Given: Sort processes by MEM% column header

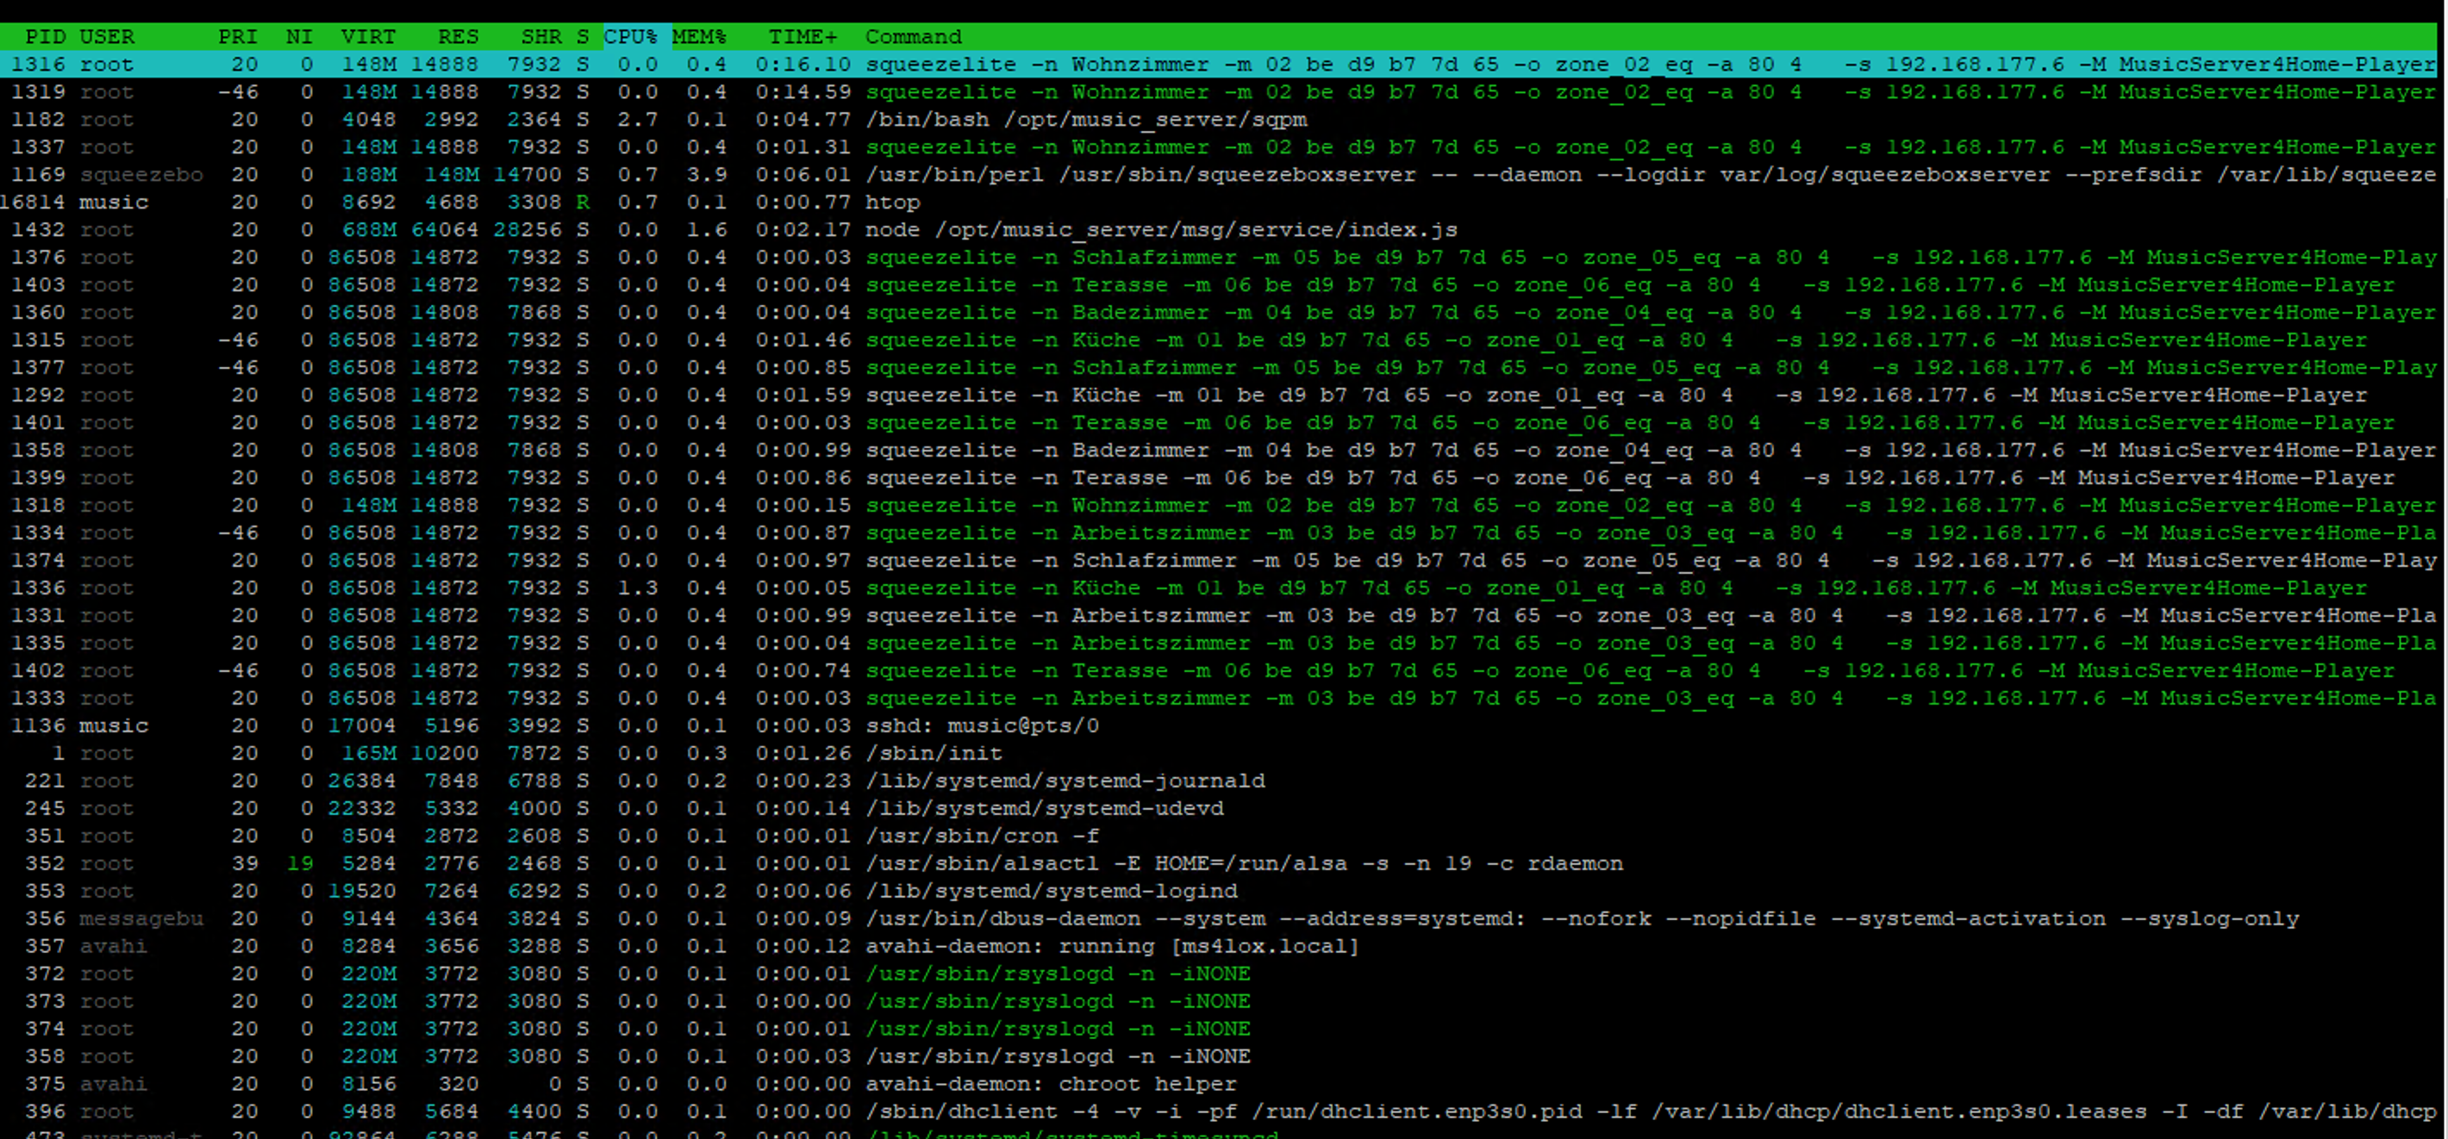Looking at the screenshot, I should coord(698,37).
